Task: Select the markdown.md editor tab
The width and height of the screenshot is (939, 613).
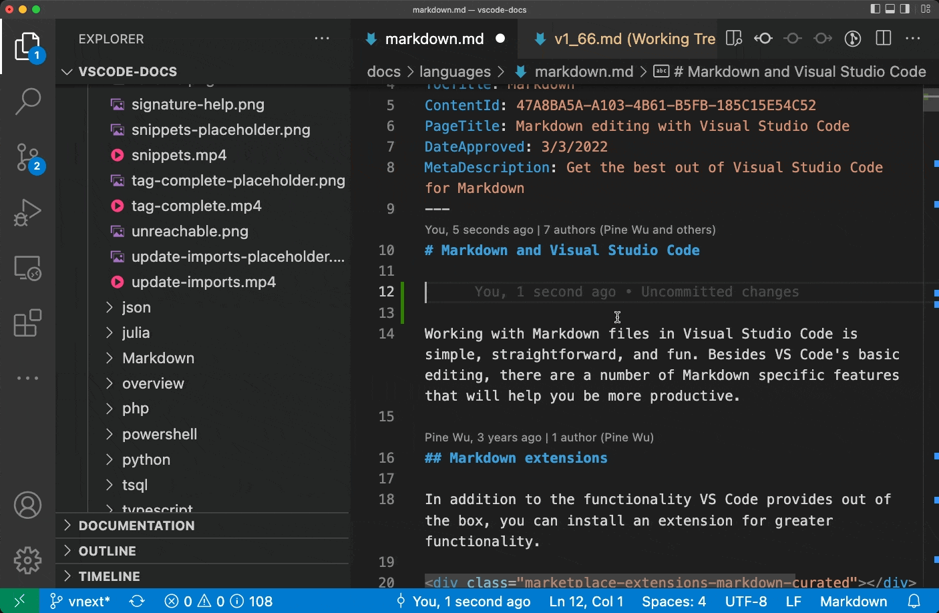Action: point(434,38)
